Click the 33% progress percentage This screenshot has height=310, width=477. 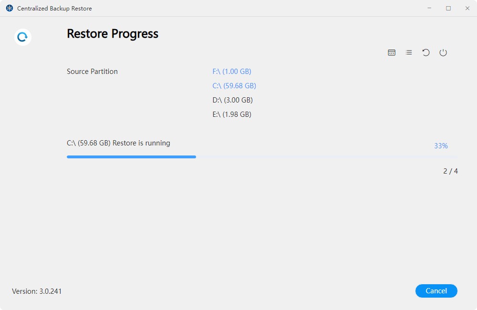click(x=441, y=146)
